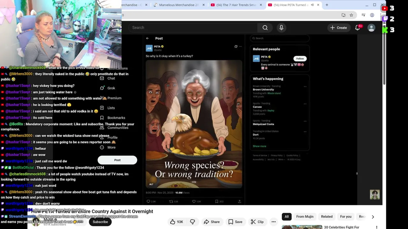Screen dimensions: 408x229
Task: Start voice search with microphone icon
Action: point(281,28)
